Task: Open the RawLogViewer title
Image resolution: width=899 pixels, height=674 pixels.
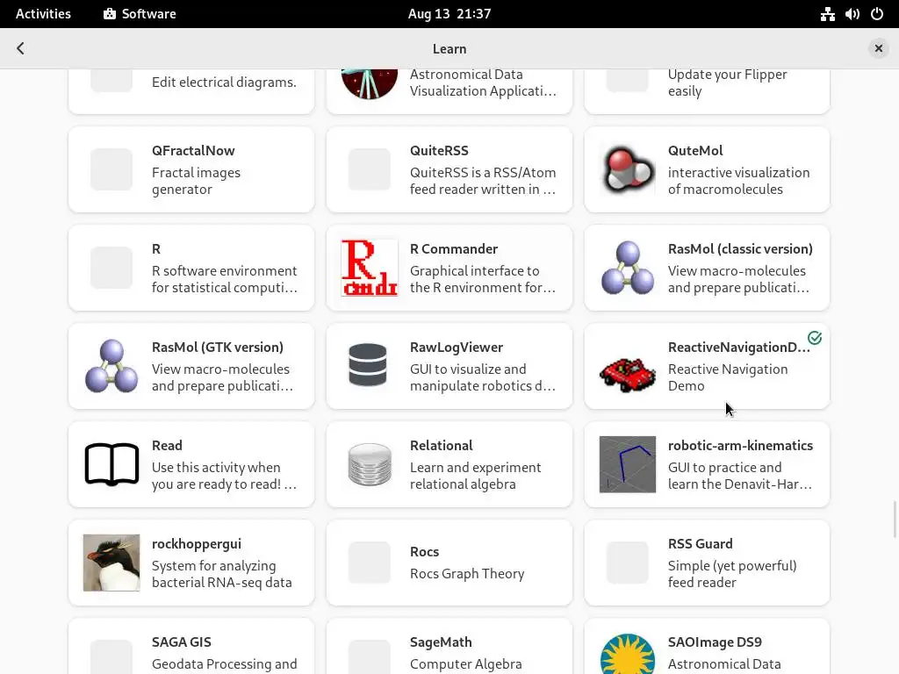Action: pyautogui.click(x=457, y=348)
